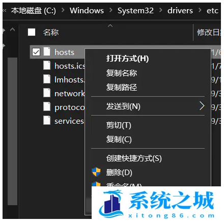
Task: Click the hosts file icon
Action: coord(47,51)
